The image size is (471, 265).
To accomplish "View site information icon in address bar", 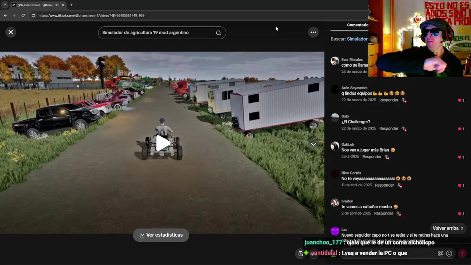I will pos(33,15).
